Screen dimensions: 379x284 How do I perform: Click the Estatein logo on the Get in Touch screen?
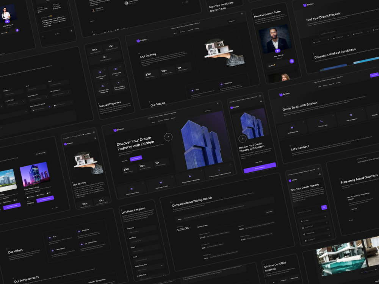(284, 94)
